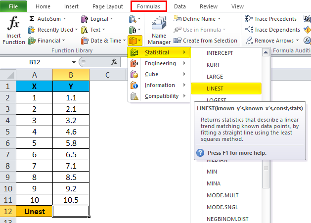Open the Text functions book icon
The width and height of the screenshot is (311, 223).
[84, 30]
